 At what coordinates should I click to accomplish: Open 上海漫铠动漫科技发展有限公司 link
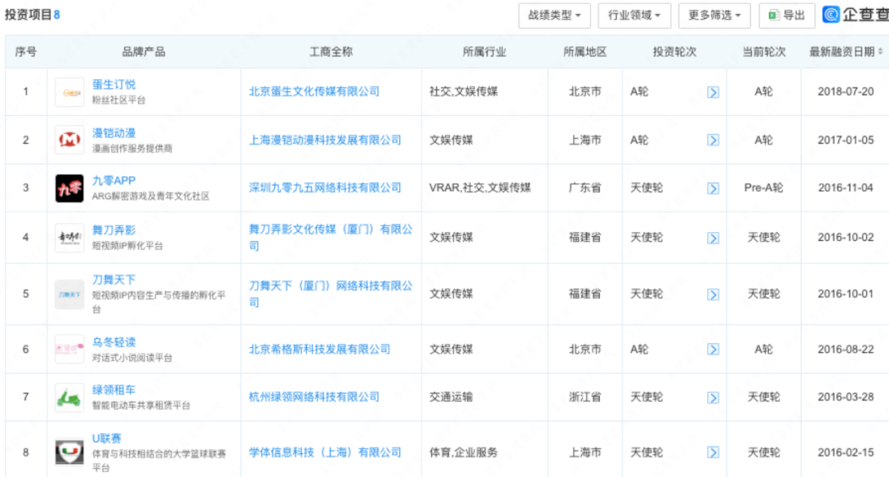click(325, 140)
